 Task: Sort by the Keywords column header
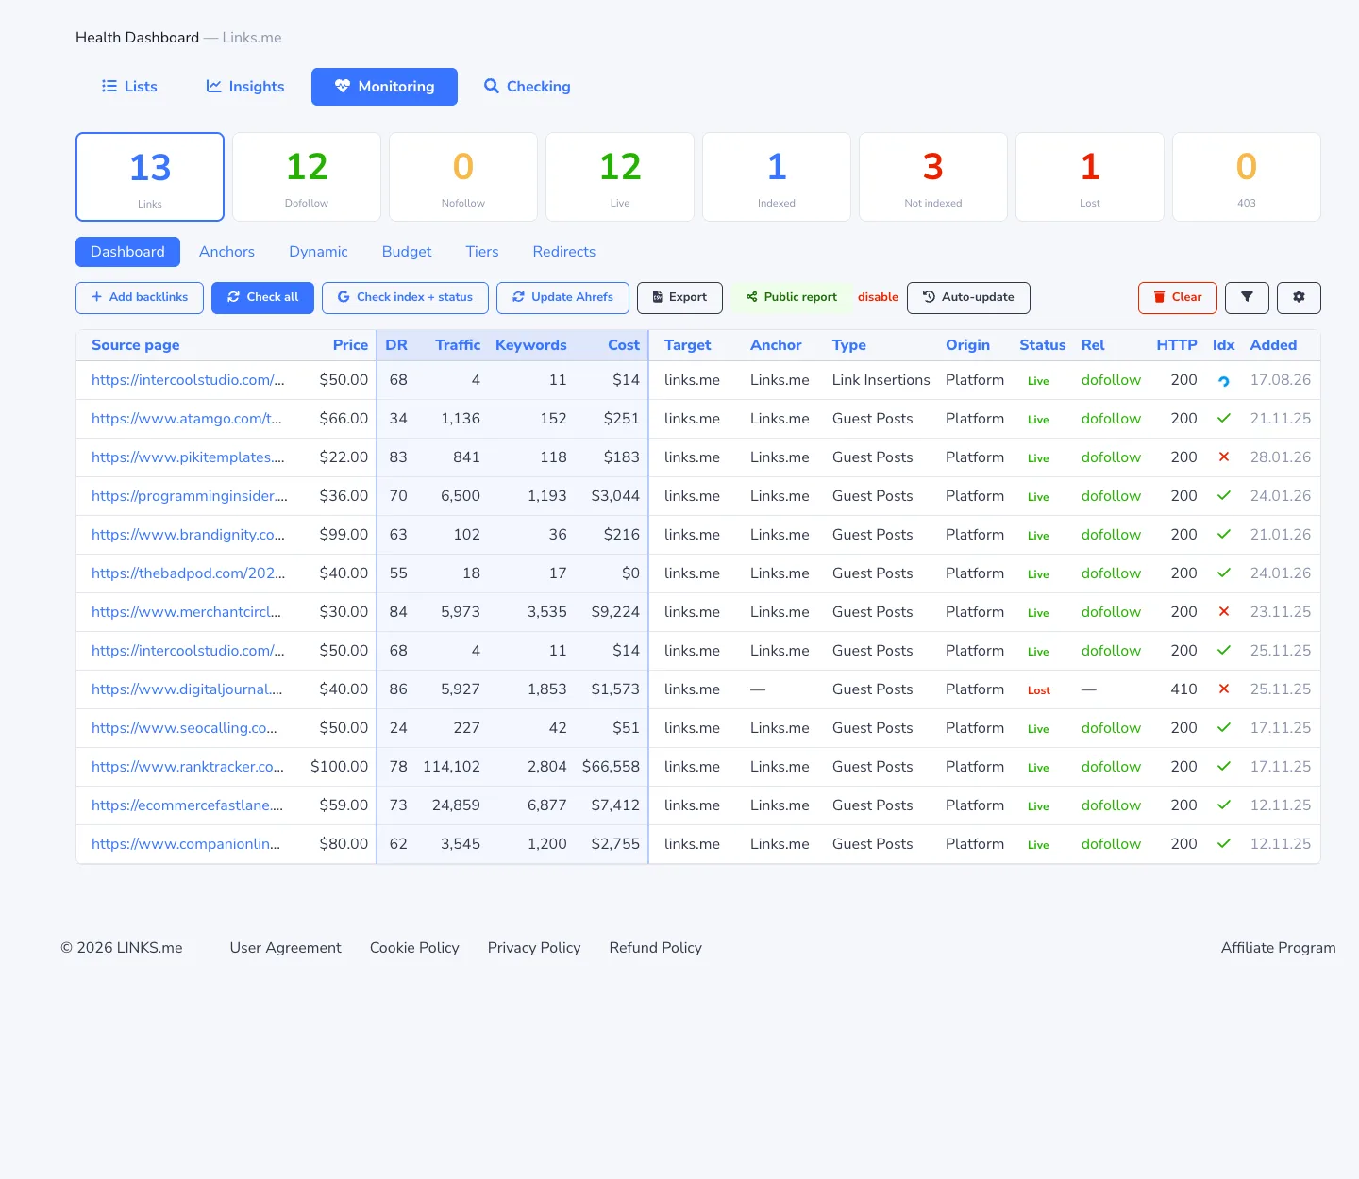(531, 345)
